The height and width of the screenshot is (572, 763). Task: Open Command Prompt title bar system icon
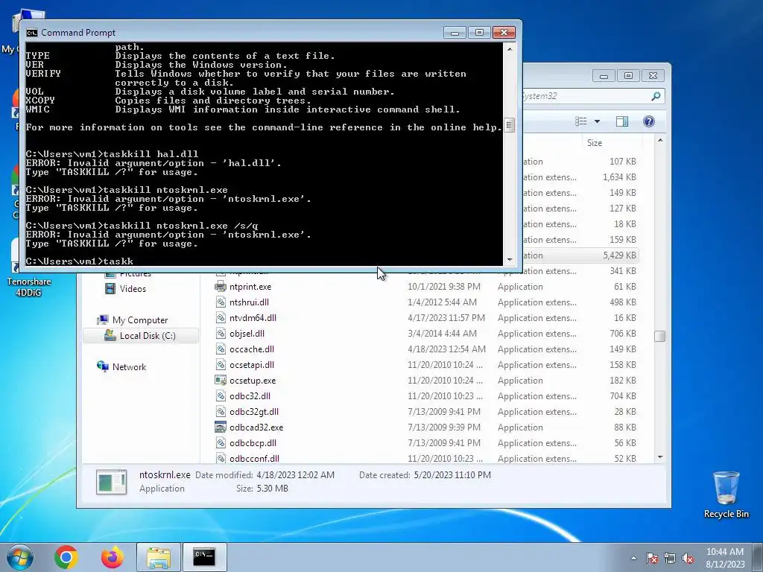pyautogui.click(x=32, y=33)
